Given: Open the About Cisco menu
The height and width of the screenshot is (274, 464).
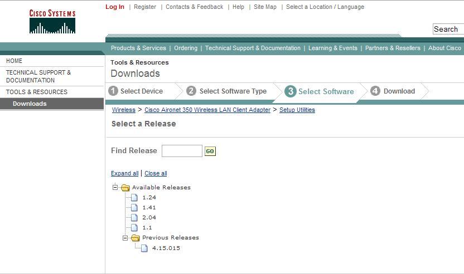Looking at the screenshot, I should 444,48.
